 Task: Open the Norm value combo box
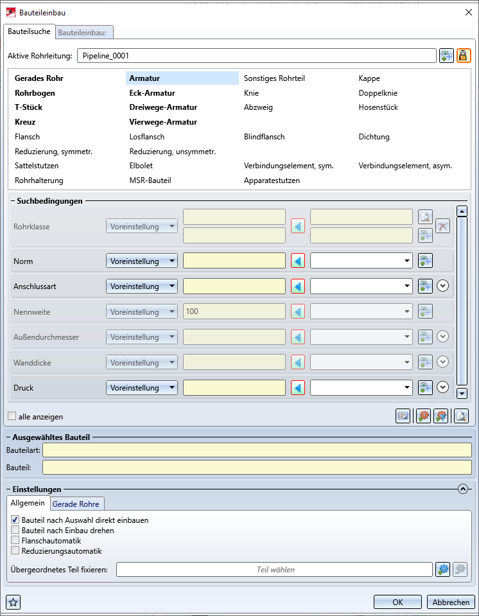click(x=361, y=261)
